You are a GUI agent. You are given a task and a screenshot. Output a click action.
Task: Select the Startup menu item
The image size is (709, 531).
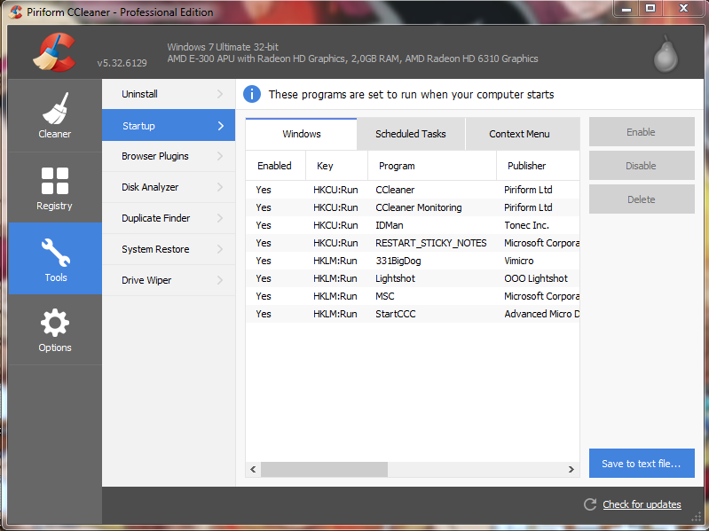click(x=169, y=126)
